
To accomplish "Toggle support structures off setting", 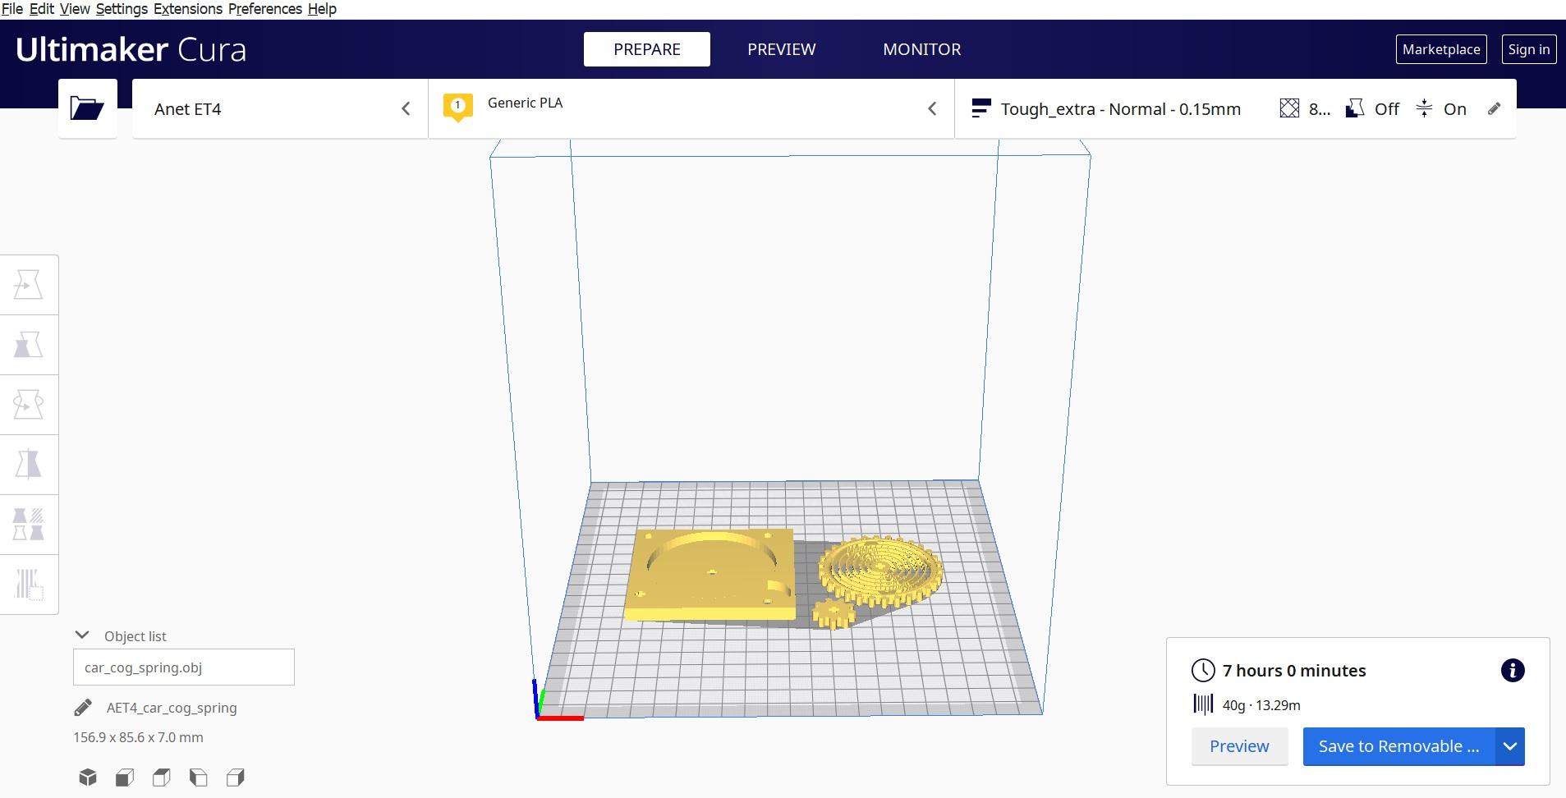I will [x=1371, y=108].
